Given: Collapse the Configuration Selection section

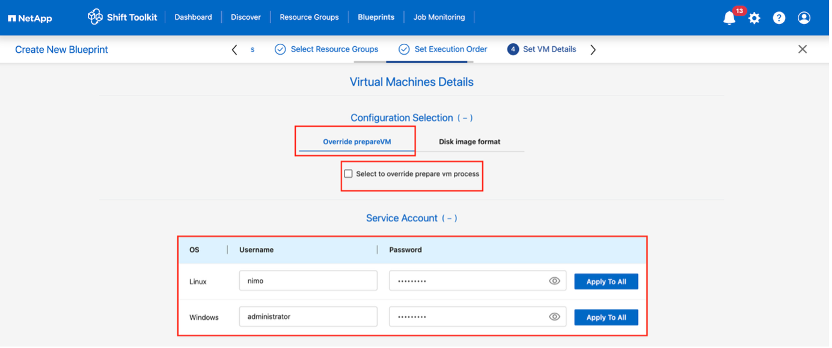Looking at the screenshot, I should tap(465, 118).
